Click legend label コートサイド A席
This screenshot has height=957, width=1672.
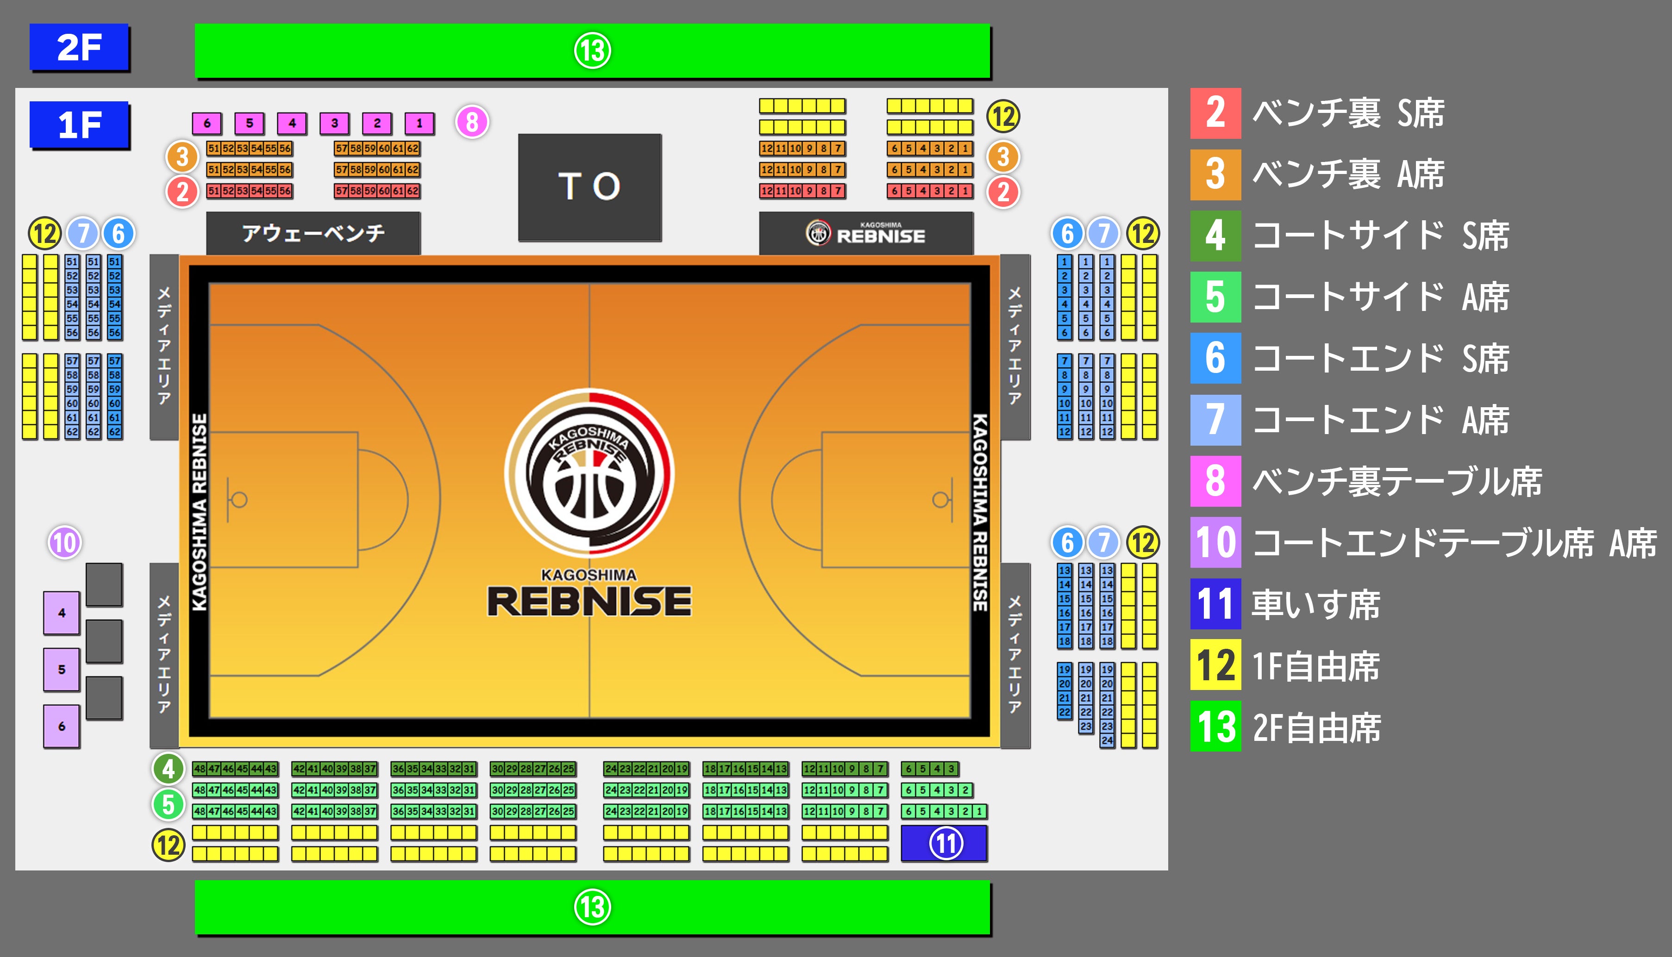click(1381, 297)
